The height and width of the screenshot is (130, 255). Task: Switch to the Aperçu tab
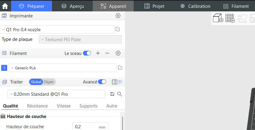click(72, 6)
